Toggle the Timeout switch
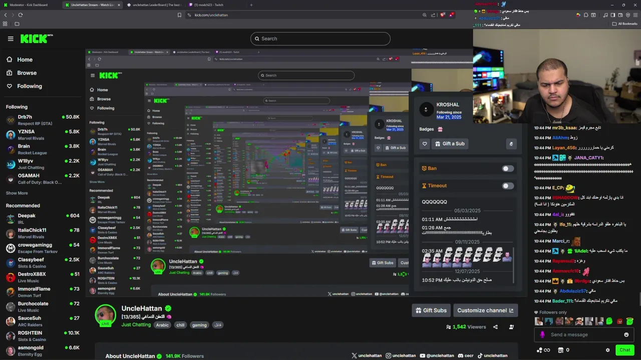 coord(508,186)
